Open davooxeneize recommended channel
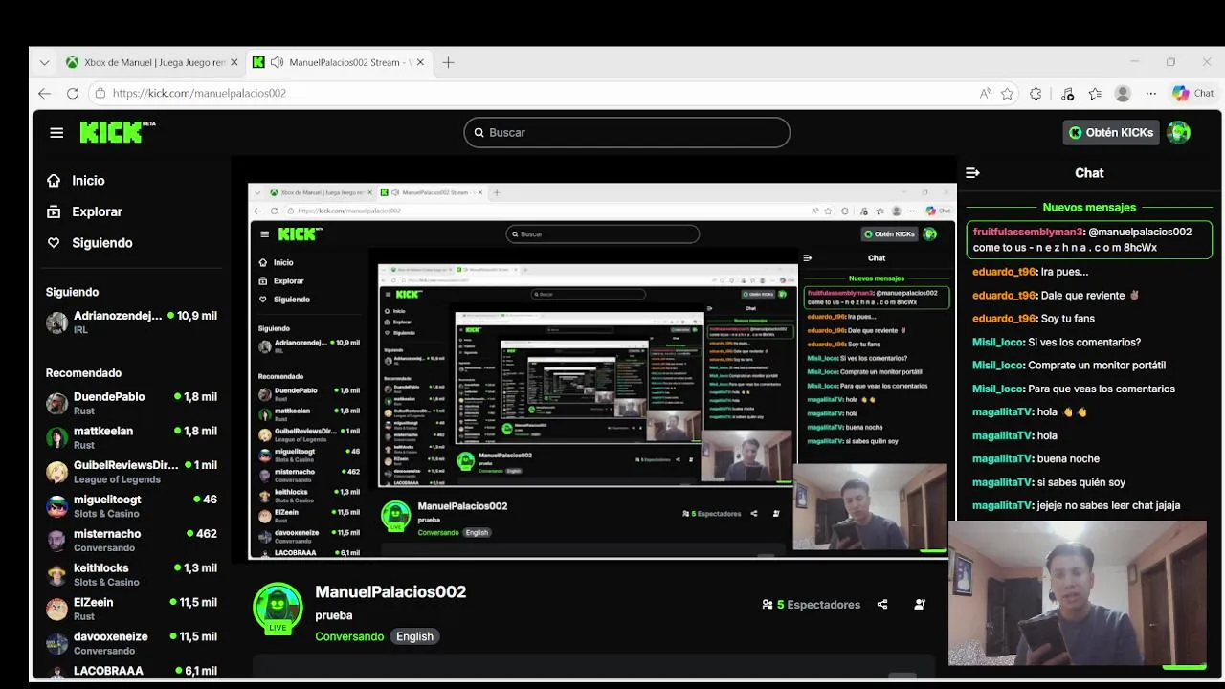 [x=132, y=643]
